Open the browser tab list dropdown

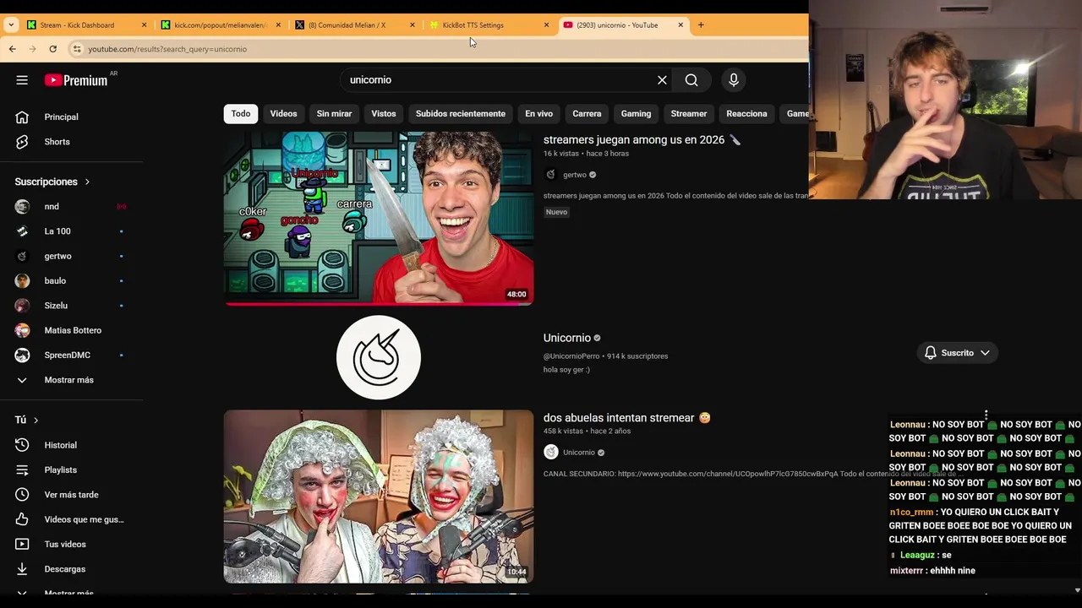click(11, 25)
